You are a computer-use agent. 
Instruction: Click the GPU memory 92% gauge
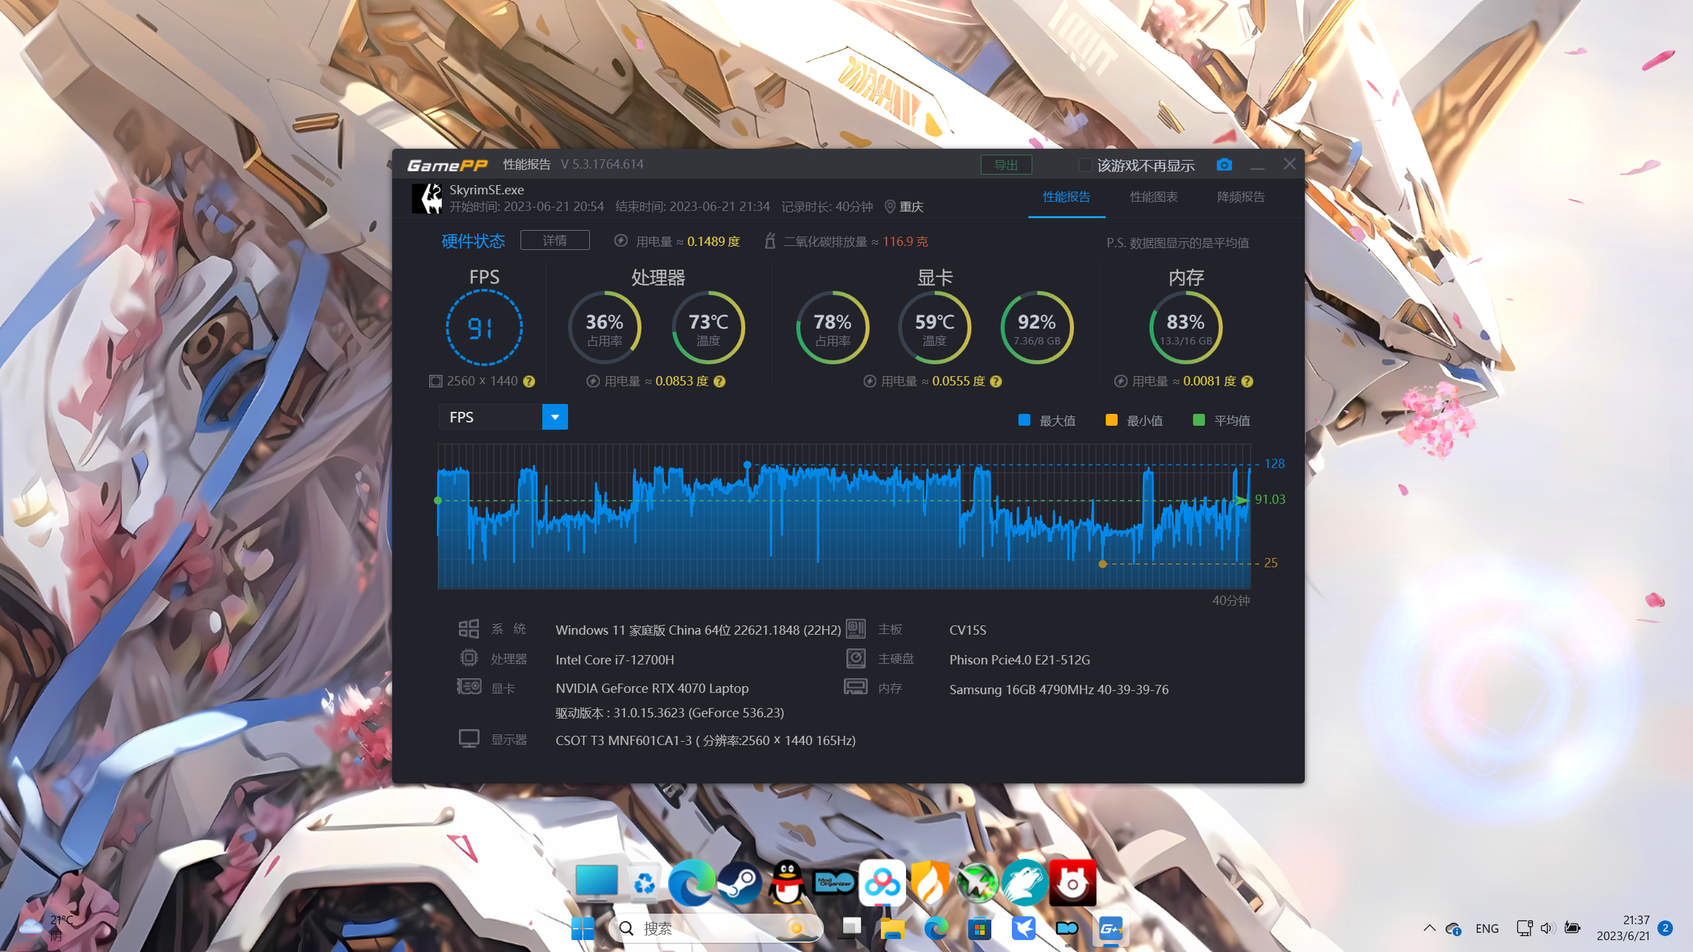click(x=1037, y=327)
